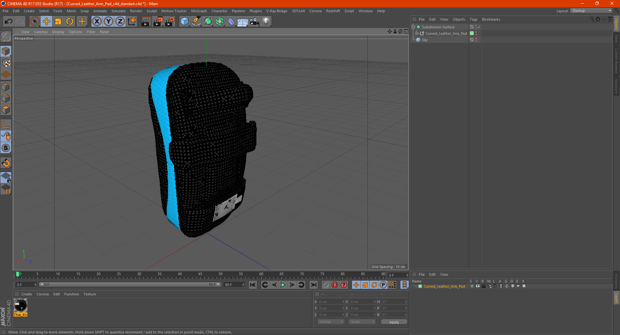Toggle Sky object visibility dots

(476, 40)
